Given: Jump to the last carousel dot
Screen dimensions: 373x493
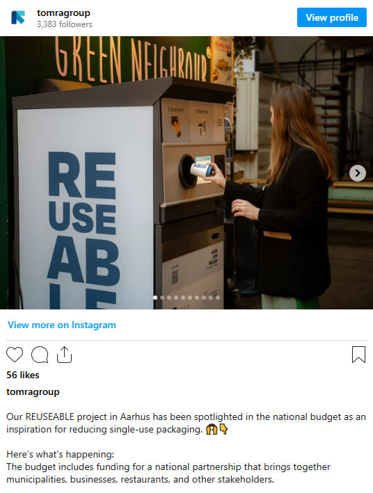Looking at the screenshot, I should pyautogui.click(x=218, y=298).
